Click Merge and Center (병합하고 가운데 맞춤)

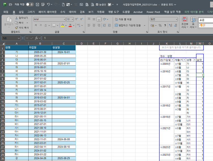coord(128,25)
